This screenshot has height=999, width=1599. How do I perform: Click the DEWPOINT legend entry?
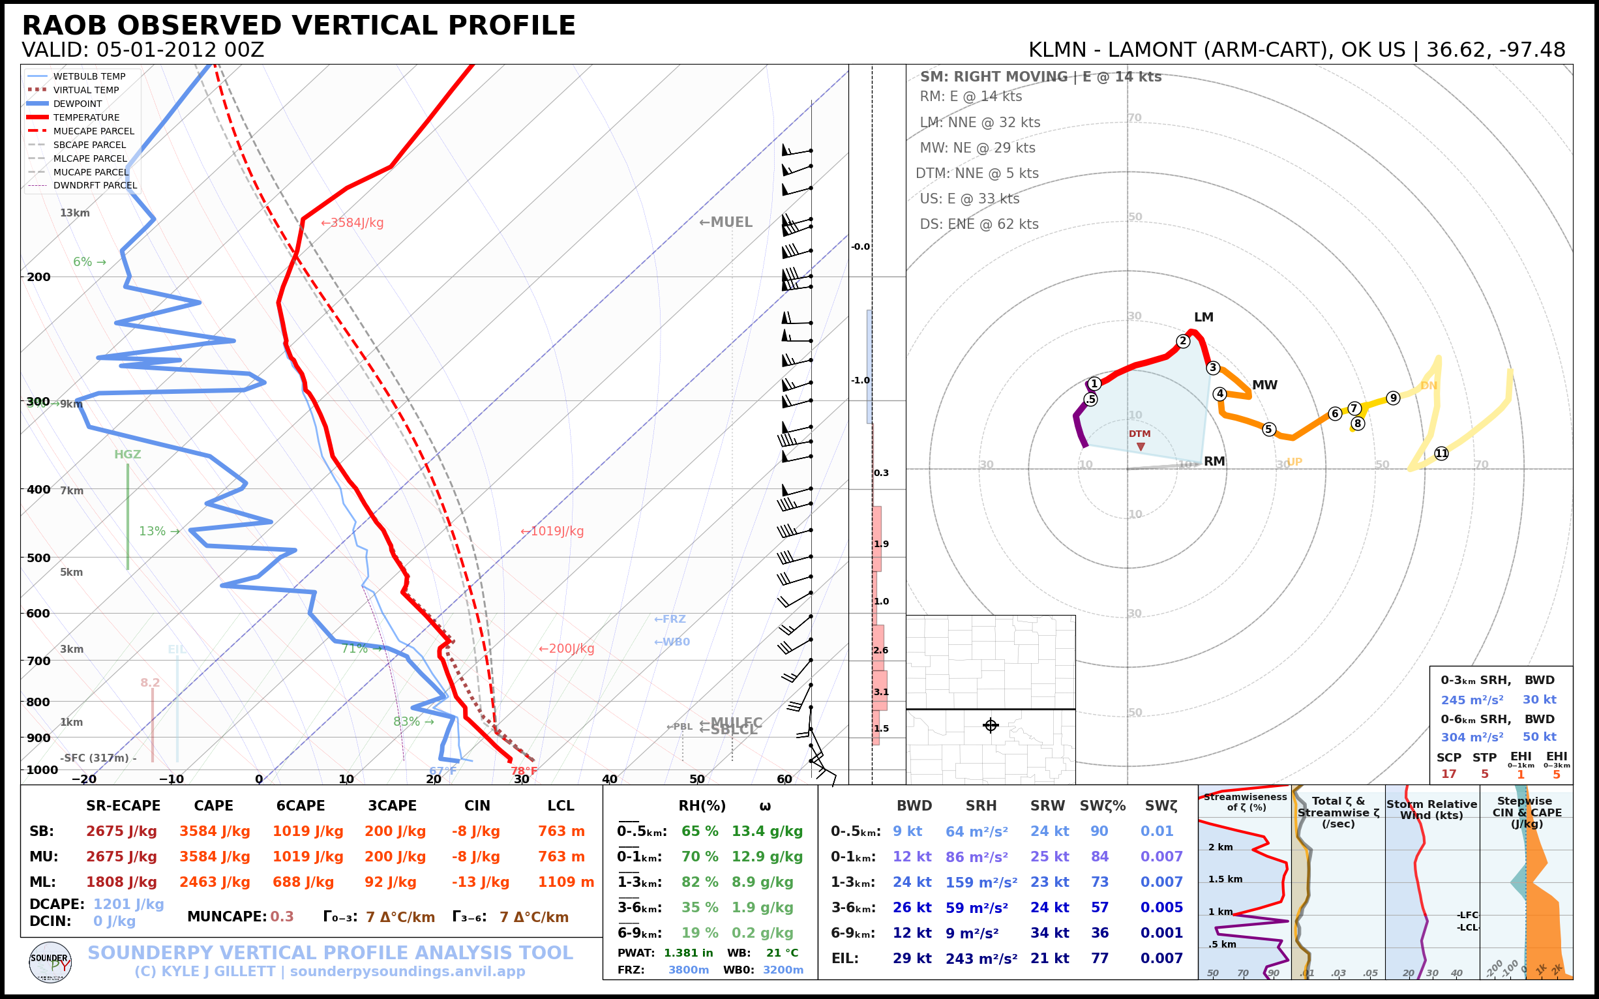[x=78, y=104]
